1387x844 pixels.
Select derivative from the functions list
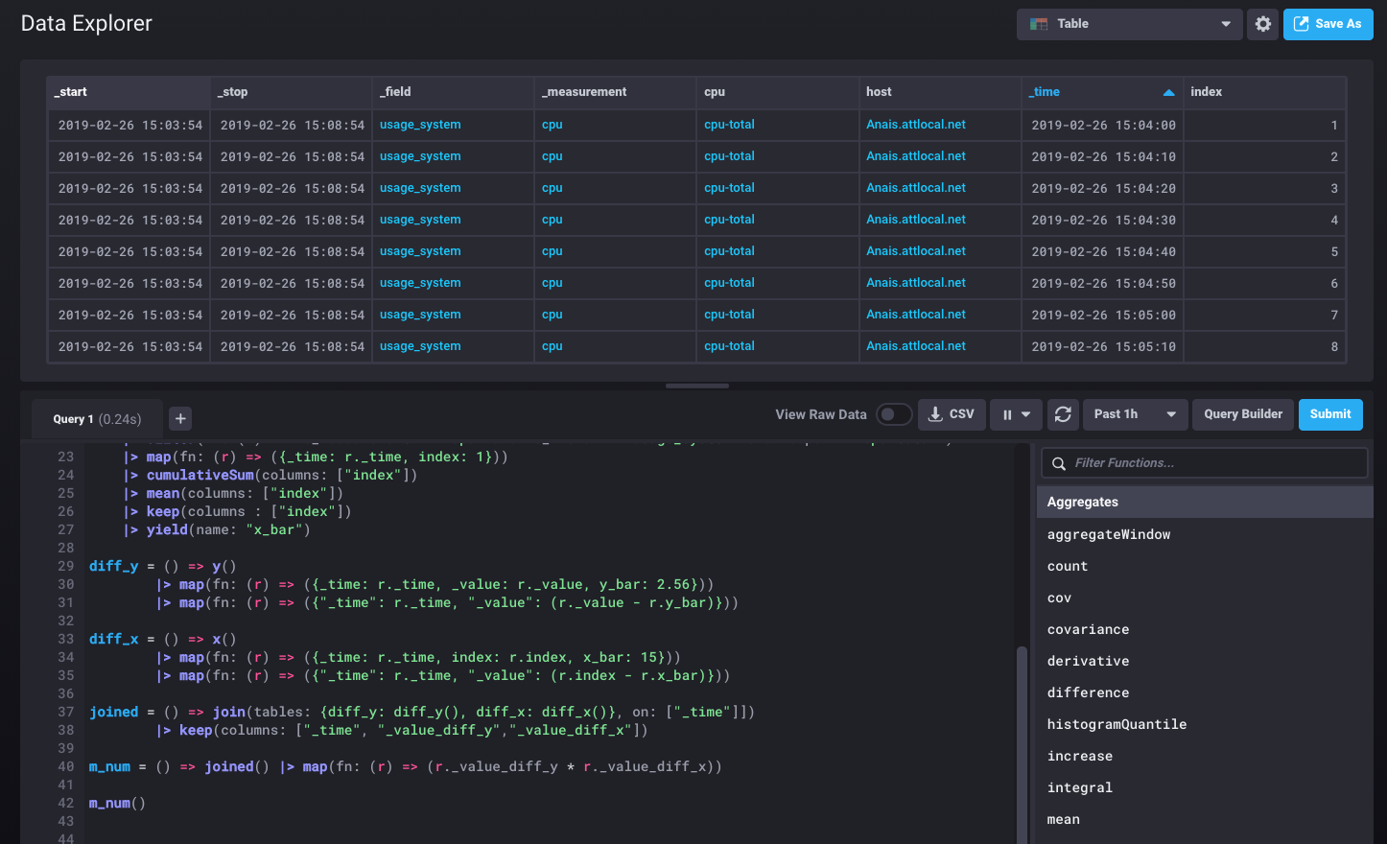tap(1089, 660)
